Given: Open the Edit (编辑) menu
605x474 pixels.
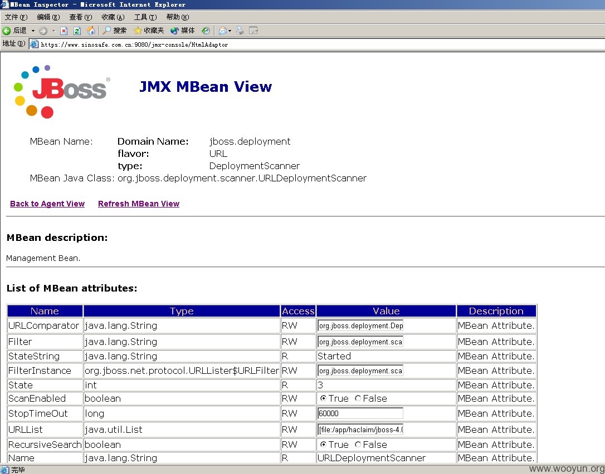Looking at the screenshot, I should [x=48, y=17].
